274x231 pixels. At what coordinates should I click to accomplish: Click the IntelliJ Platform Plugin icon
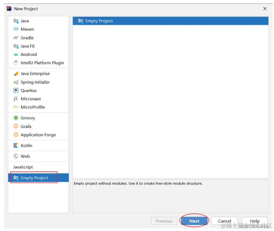(x=16, y=63)
